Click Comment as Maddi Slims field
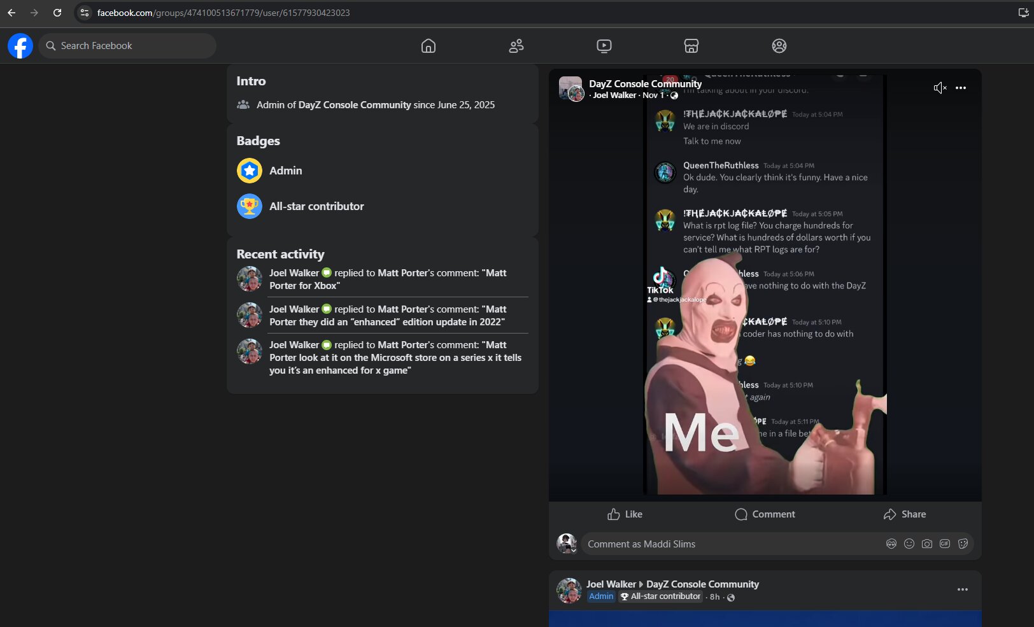The image size is (1034, 627). (732, 544)
